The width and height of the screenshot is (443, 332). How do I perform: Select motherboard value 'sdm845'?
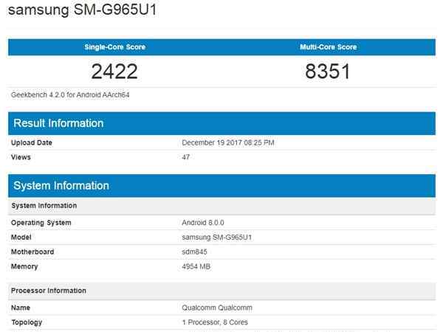point(194,252)
